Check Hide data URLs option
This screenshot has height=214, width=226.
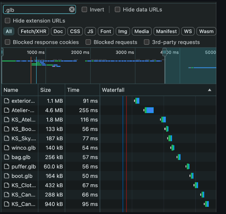pyautogui.click(x=117, y=10)
